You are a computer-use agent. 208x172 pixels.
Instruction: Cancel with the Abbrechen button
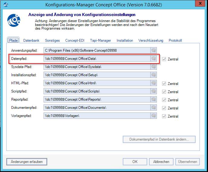(x=161, y=162)
